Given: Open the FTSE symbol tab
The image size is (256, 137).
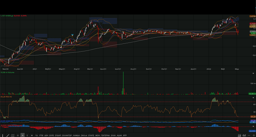Looking at the screenshot, I should click(x=41, y=135).
